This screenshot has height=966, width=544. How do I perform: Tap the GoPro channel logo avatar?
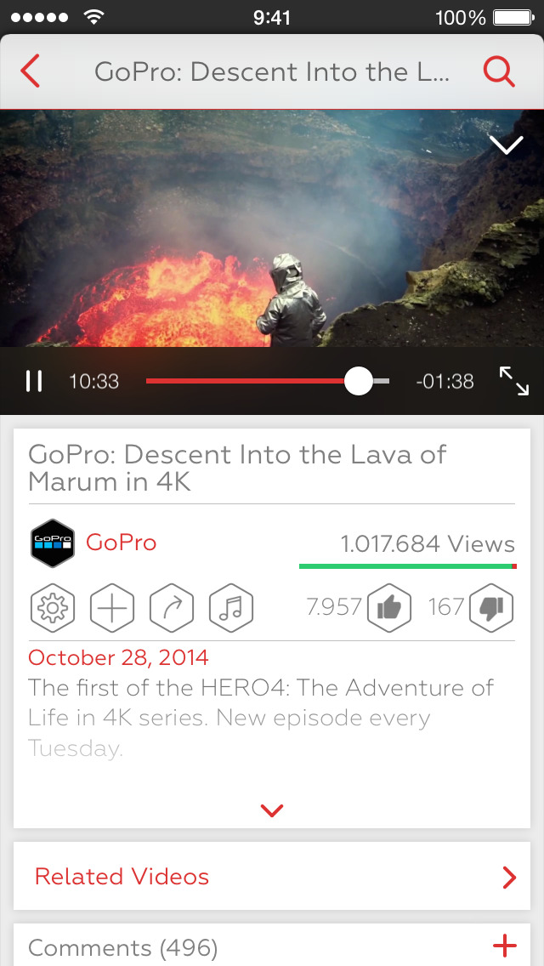click(53, 543)
